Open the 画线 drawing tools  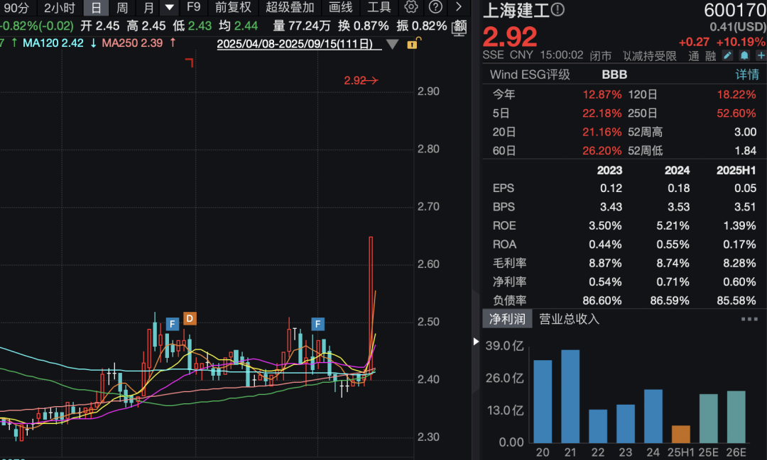[340, 7]
